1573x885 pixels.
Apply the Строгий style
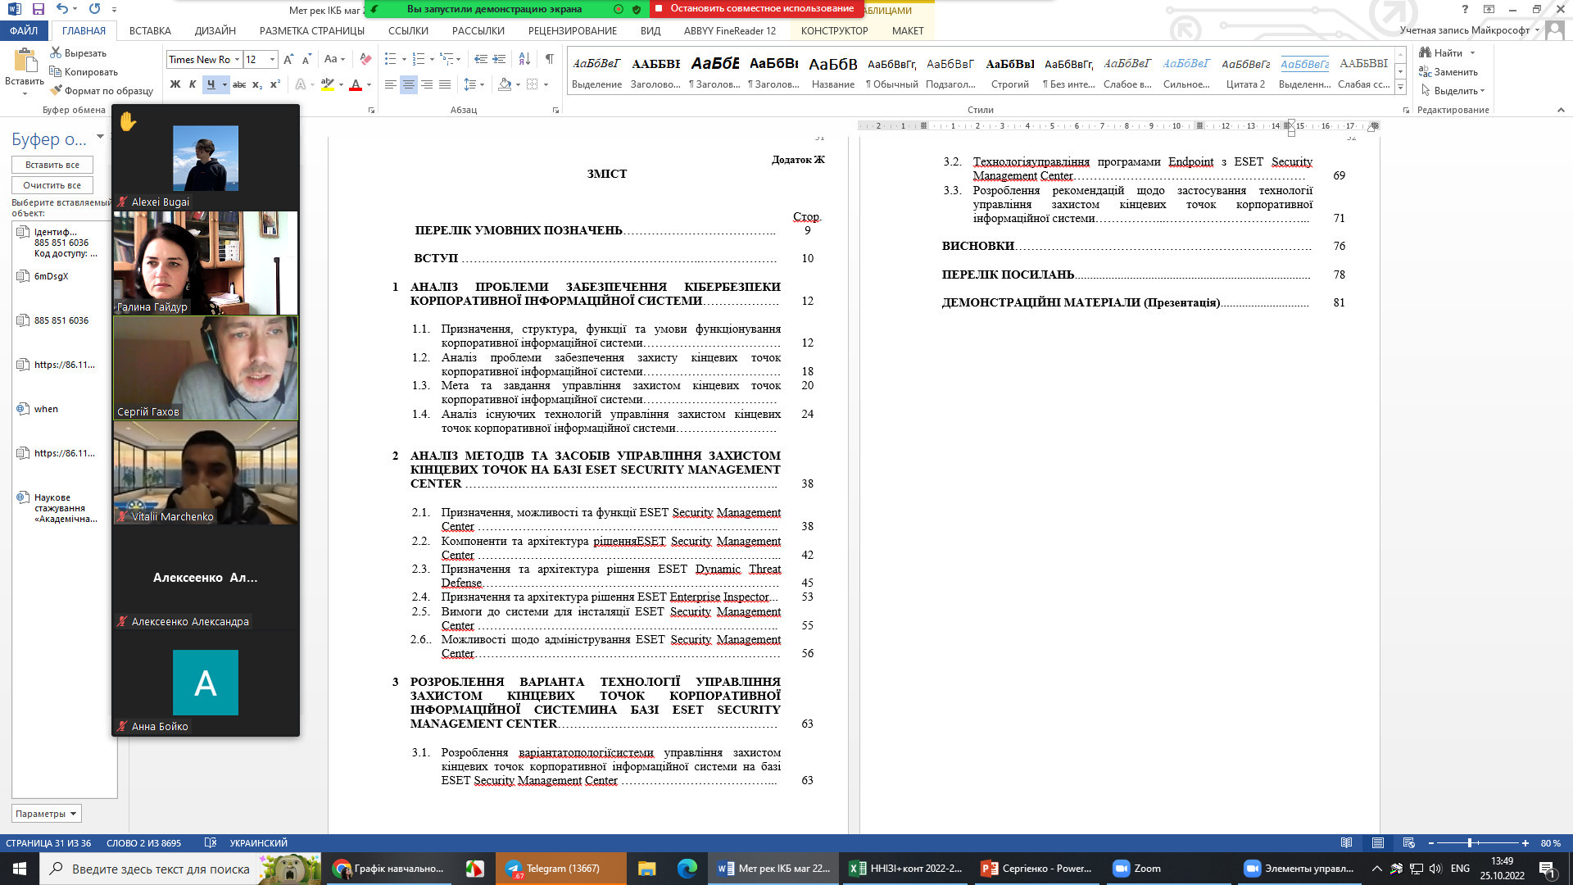click(x=1009, y=72)
